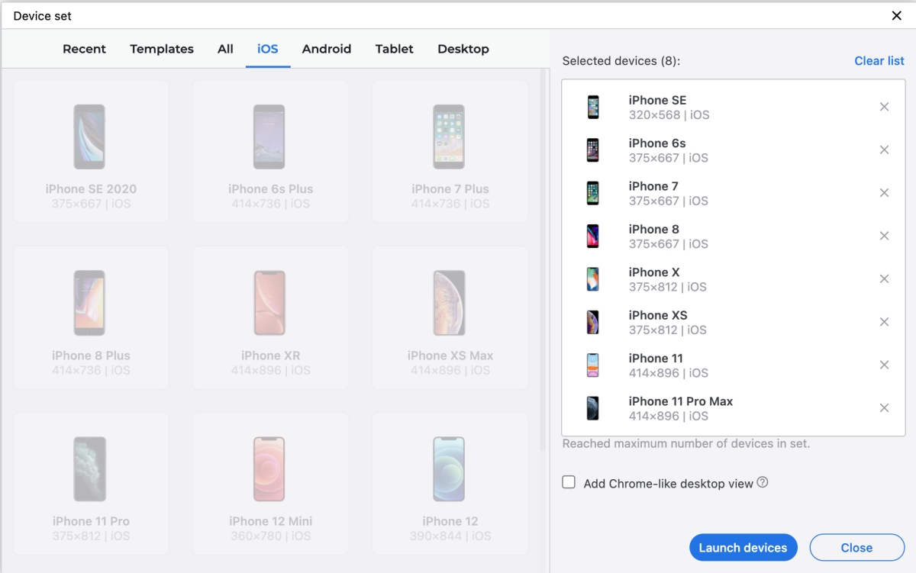Click the iPhone 8 device icon

click(593, 237)
